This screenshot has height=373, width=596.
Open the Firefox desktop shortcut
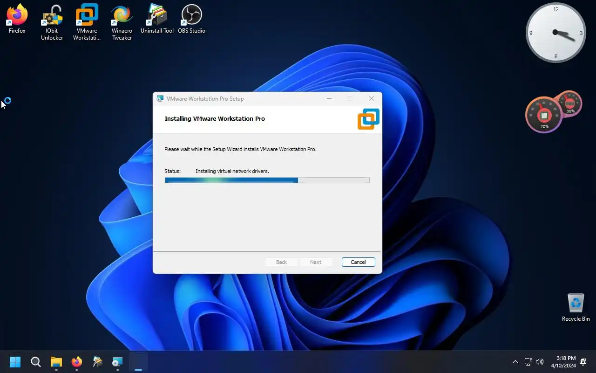click(17, 19)
